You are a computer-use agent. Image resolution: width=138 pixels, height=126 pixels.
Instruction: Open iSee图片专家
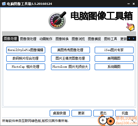pos(114,50)
